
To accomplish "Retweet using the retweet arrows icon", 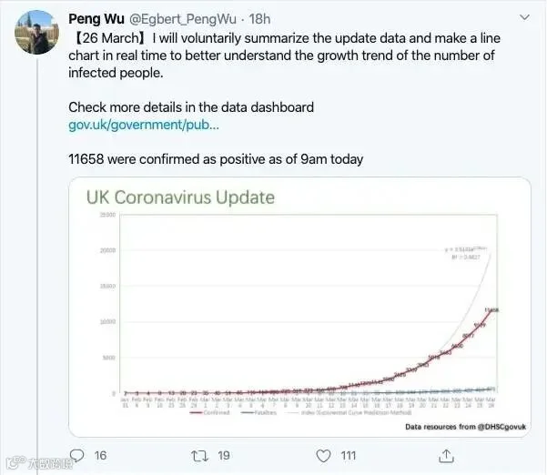I will pyautogui.click(x=199, y=456).
